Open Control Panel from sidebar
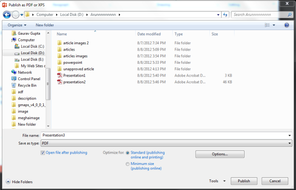The height and width of the screenshot is (190, 296). 26,79
